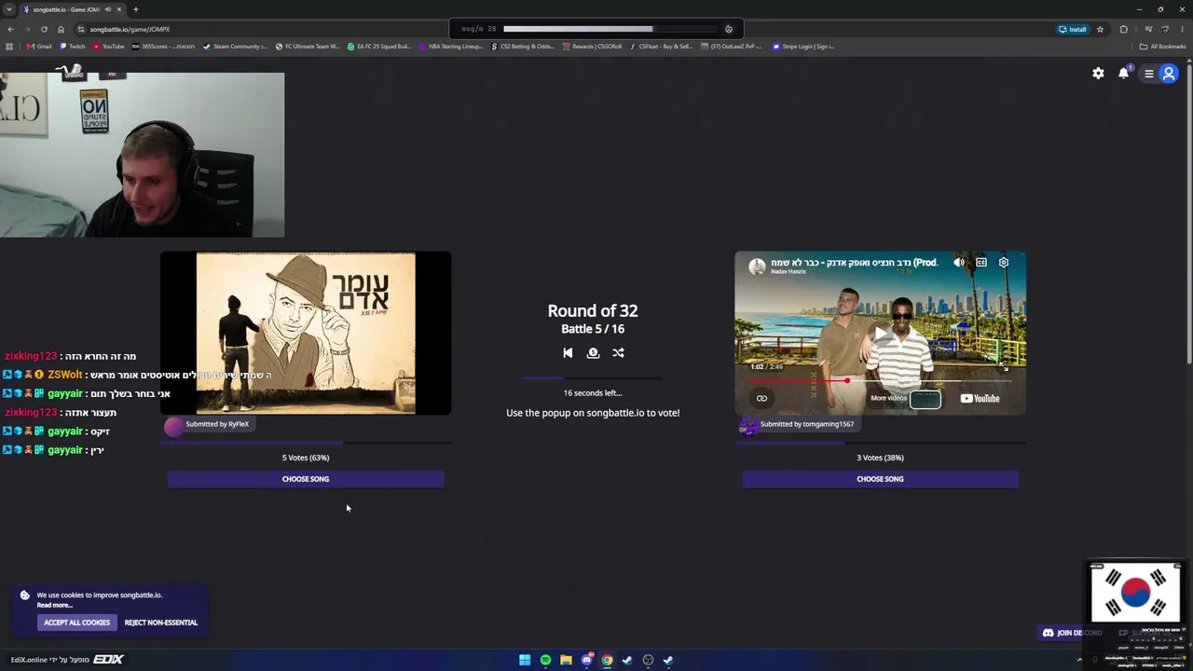Open the Chrome apps grid in bookmarks bar
This screenshot has height=671, width=1193.
pos(9,46)
